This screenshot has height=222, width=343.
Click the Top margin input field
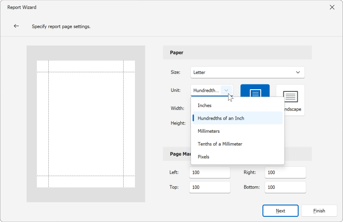(209, 188)
